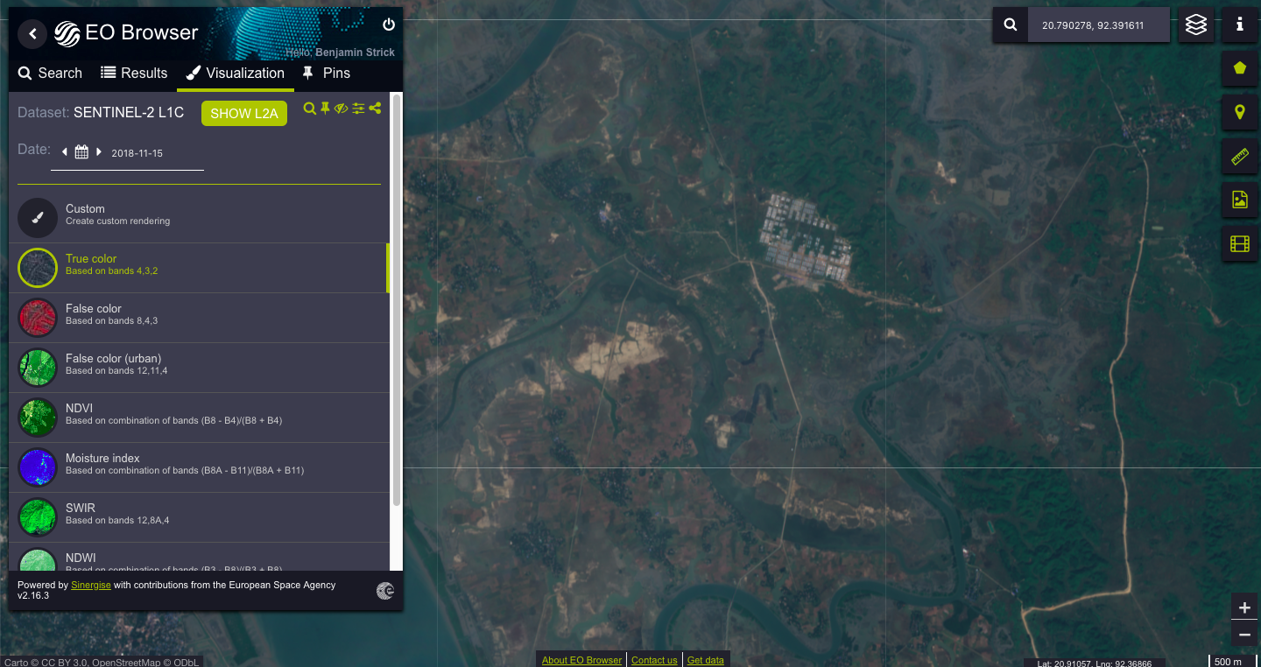The width and height of the screenshot is (1261, 667).
Task: Click the ESA logo icon
Action: pos(384,591)
